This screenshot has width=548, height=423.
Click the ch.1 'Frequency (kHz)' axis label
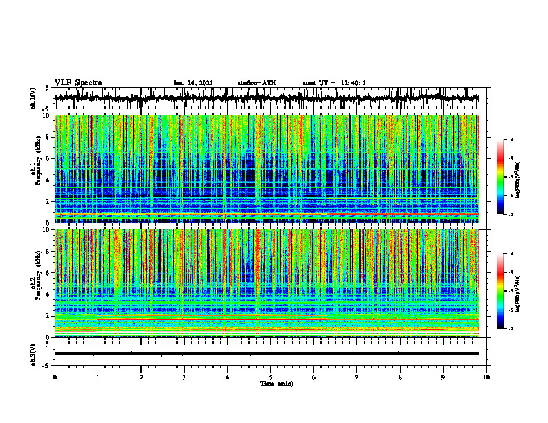click(x=38, y=160)
